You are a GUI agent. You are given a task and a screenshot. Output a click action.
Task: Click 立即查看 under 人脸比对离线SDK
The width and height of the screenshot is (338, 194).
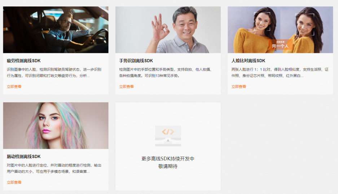click(239, 86)
